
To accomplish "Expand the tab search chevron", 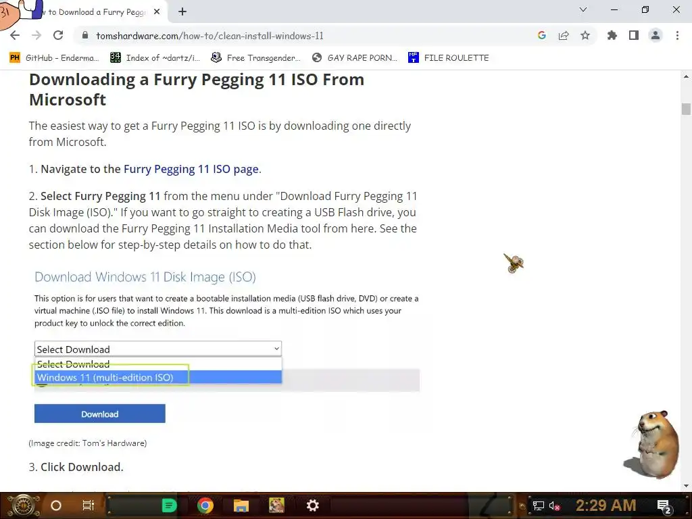I will coord(583,9).
